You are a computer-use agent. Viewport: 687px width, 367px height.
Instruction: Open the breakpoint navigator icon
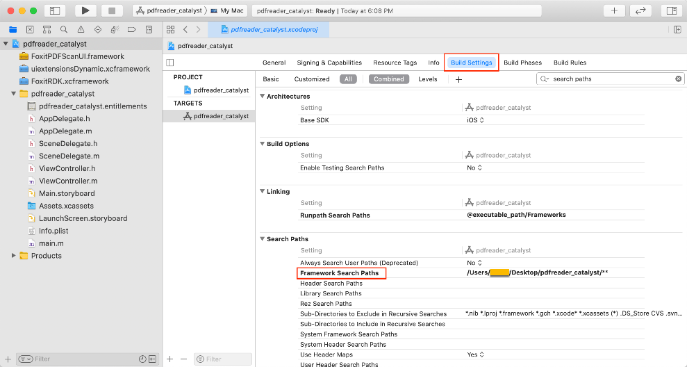132,30
